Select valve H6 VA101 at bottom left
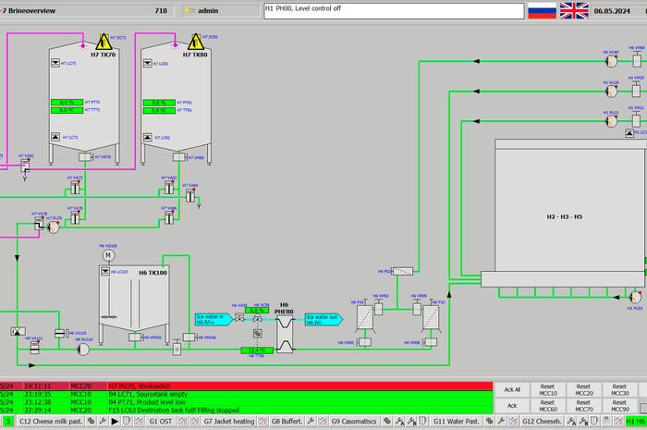This screenshot has width=647, height=430. [x=35, y=347]
